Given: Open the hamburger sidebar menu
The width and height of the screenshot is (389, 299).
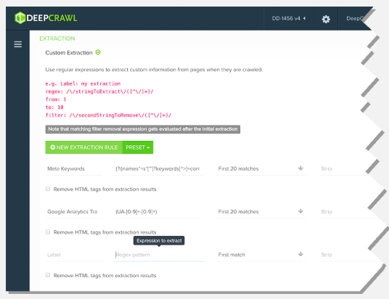Looking at the screenshot, I should click(17, 44).
